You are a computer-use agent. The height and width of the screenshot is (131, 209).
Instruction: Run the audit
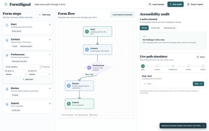[x=175, y=4]
